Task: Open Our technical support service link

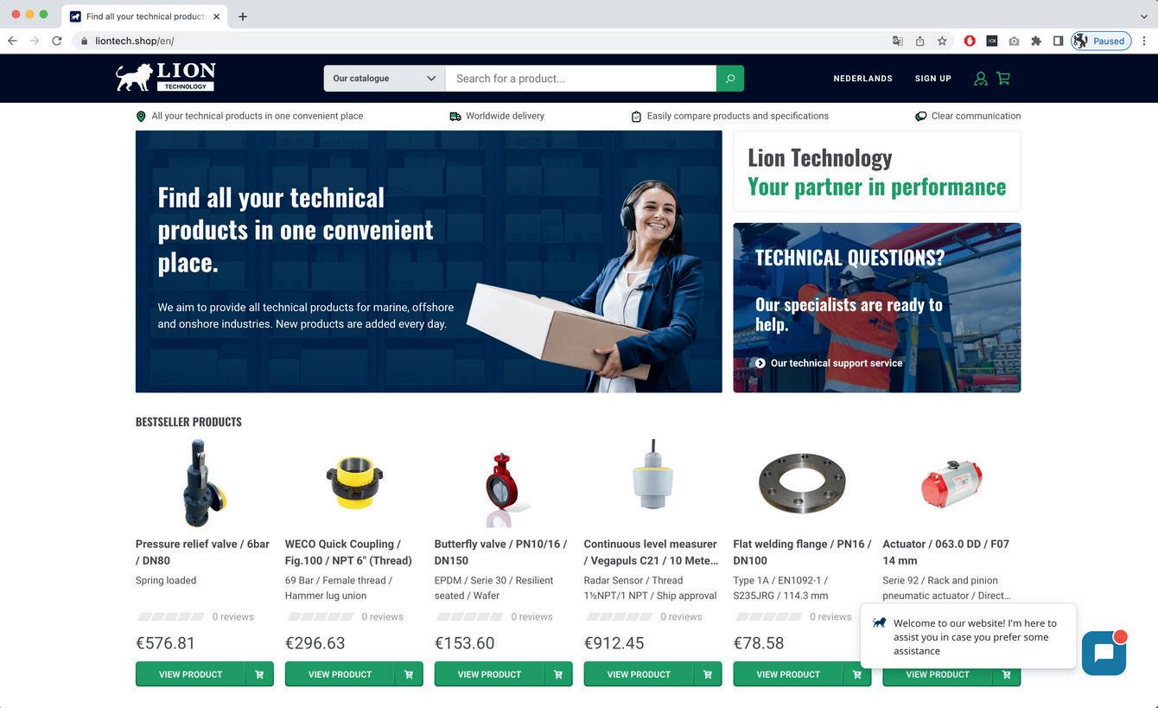Action: [836, 363]
